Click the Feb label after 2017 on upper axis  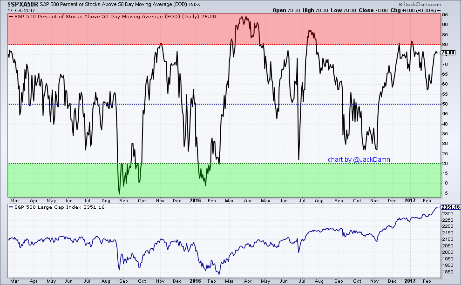[x=427, y=201]
